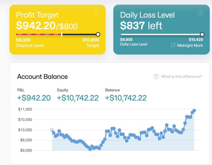212x165 pixels.
Task: Click the lowest data point near $9,000
Action: click(90, 149)
